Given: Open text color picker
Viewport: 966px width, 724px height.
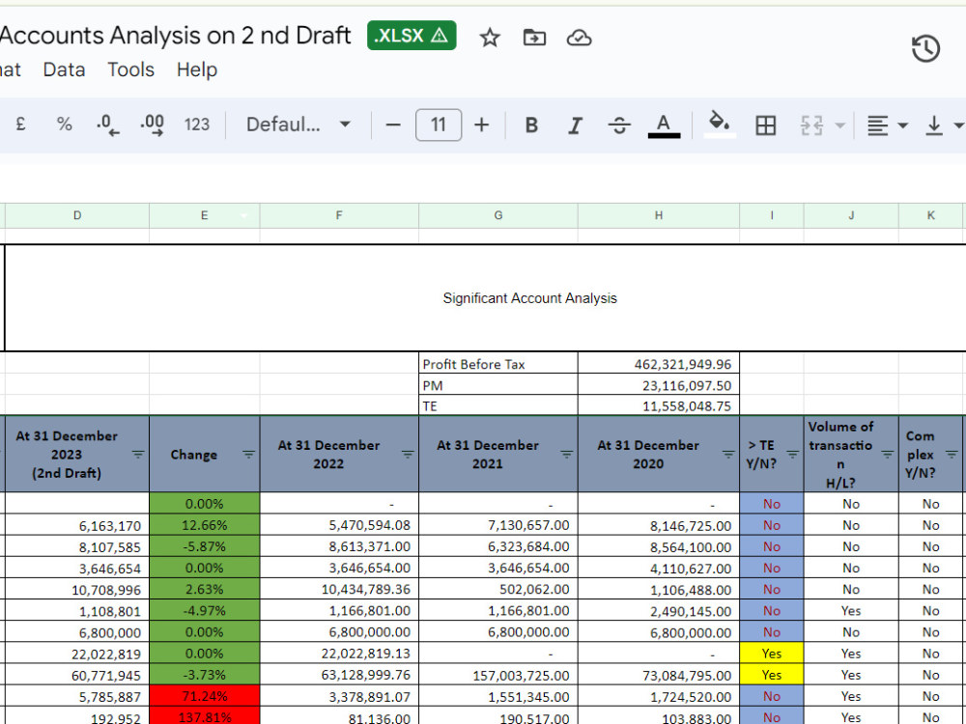Looking at the screenshot, I should pyautogui.click(x=664, y=125).
